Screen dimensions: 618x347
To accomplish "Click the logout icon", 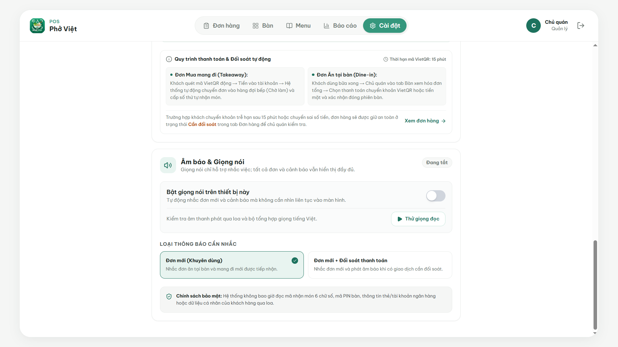I will pyautogui.click(x=581, y=26).
